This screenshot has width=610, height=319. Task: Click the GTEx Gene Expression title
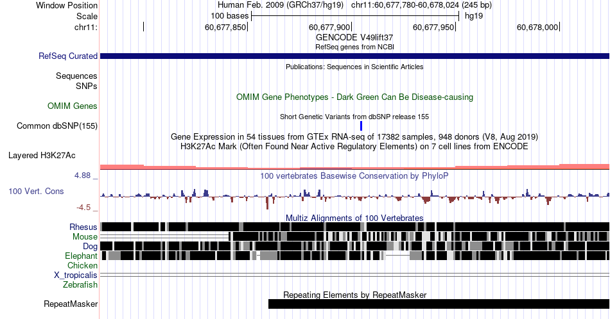click(x=354, y=136)
